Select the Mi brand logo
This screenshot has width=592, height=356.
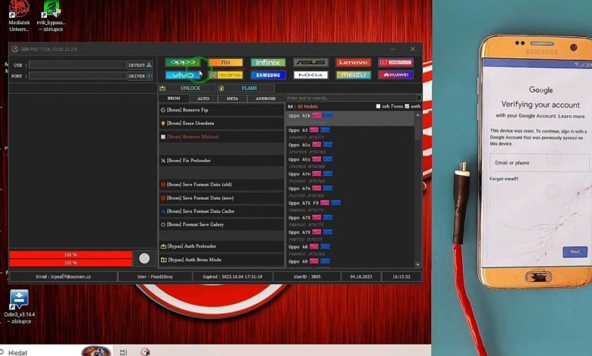coord(225,62)
